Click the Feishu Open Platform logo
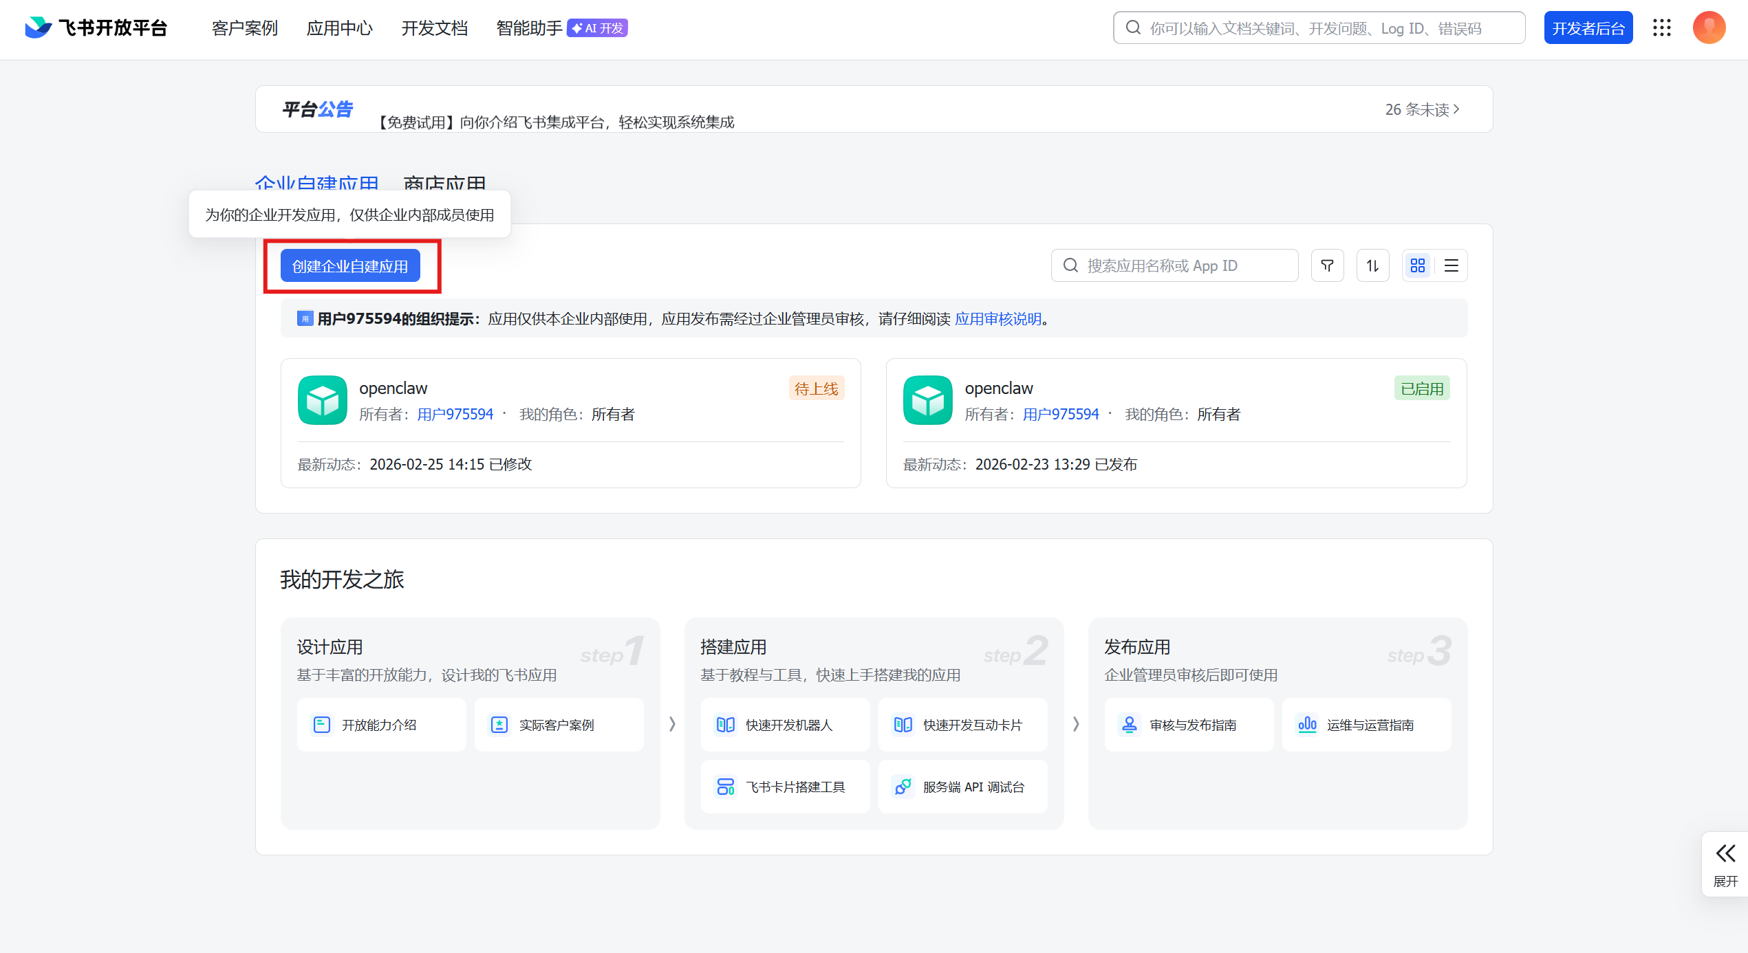Viewport: 1748px width, 953px height. tap(96, 28)
